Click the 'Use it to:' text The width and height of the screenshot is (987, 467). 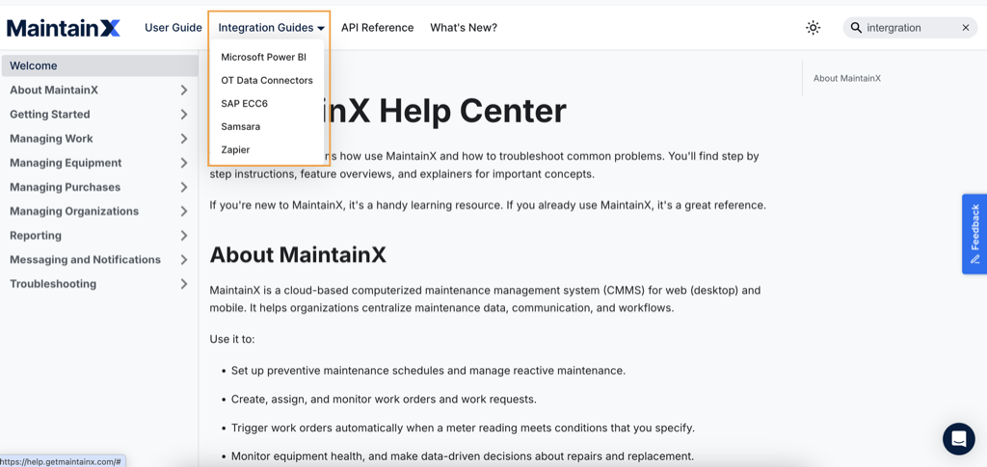click(231, 339)
